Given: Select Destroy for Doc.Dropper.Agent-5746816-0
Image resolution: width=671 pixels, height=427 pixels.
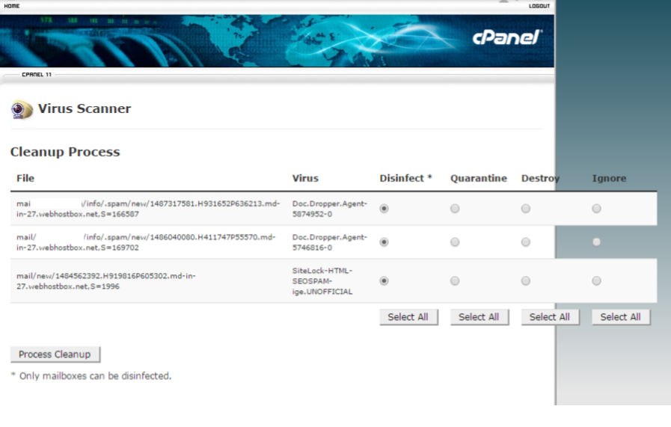Looking at the screenshot, I should (x=526, y=242).
